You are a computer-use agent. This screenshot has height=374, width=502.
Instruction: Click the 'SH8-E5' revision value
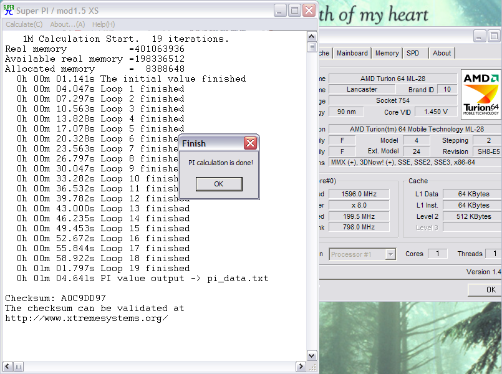(488, 151)
